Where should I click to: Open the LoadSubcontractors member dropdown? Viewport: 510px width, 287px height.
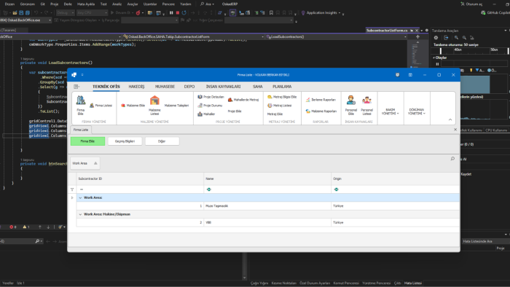click(337, 36)
